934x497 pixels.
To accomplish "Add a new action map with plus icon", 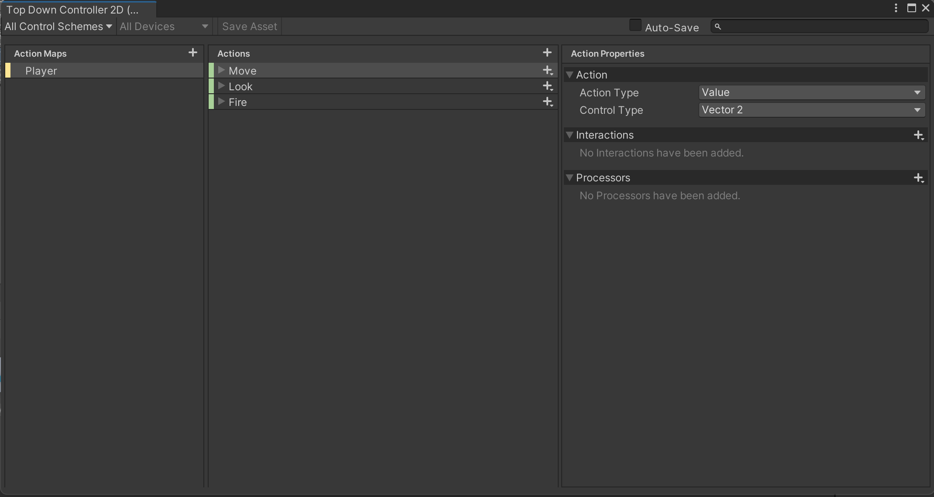I will point(192,53).
